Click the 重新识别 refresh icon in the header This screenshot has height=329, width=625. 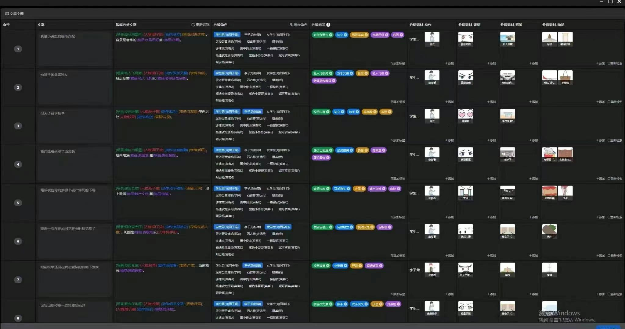point(193,25)
